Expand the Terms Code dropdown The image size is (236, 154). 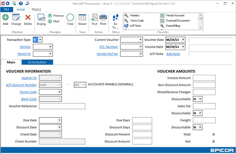[x=60, y=92]
